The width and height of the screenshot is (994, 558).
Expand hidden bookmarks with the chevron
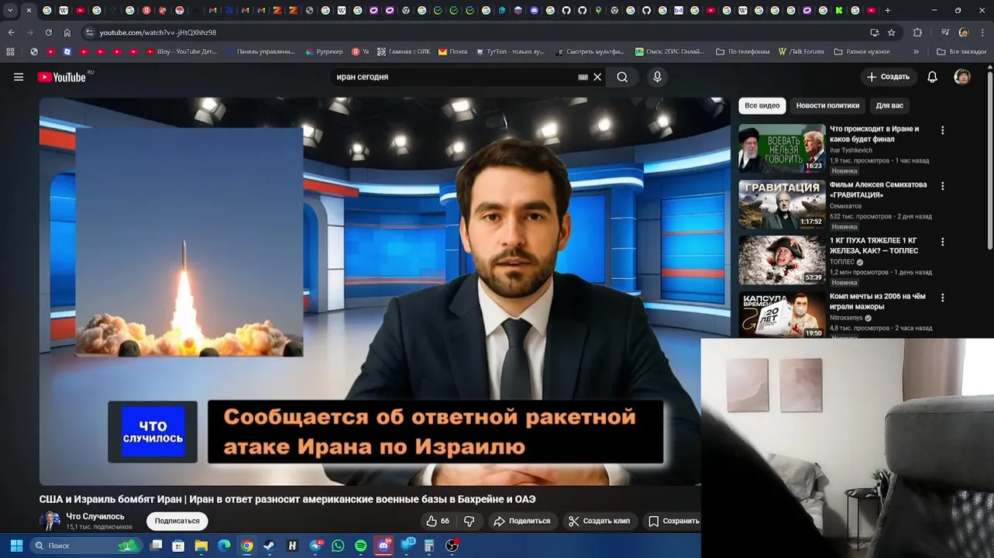tap(916, 52)
